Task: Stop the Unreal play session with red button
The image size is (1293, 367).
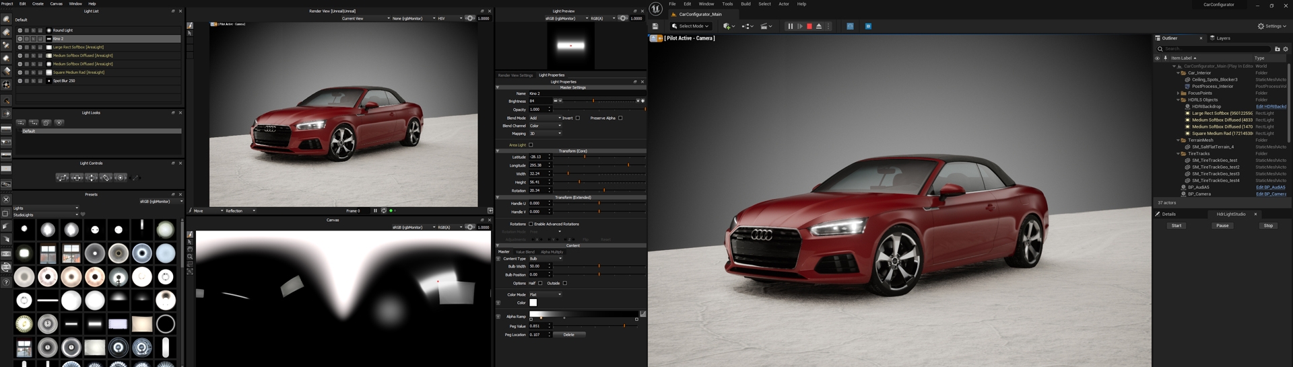Action: (x=809, y=26)
